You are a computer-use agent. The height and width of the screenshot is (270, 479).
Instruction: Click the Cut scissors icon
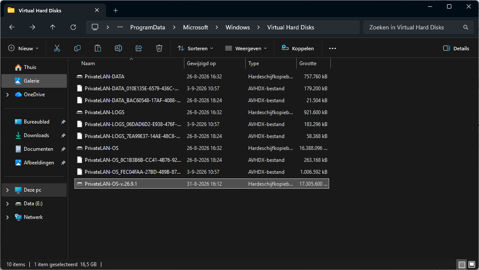click(57, 48)
